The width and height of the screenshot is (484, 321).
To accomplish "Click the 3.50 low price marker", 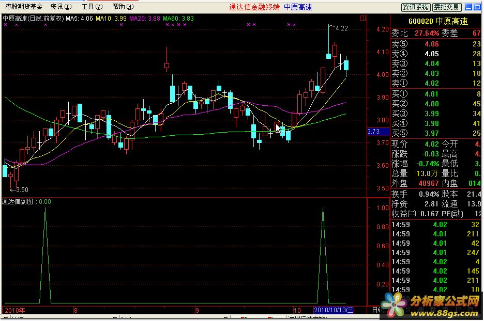I will pos(22,190).
